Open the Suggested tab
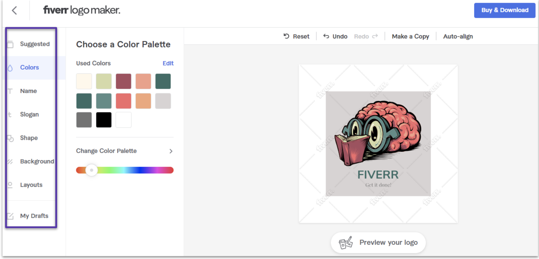 tap(35, 44)
